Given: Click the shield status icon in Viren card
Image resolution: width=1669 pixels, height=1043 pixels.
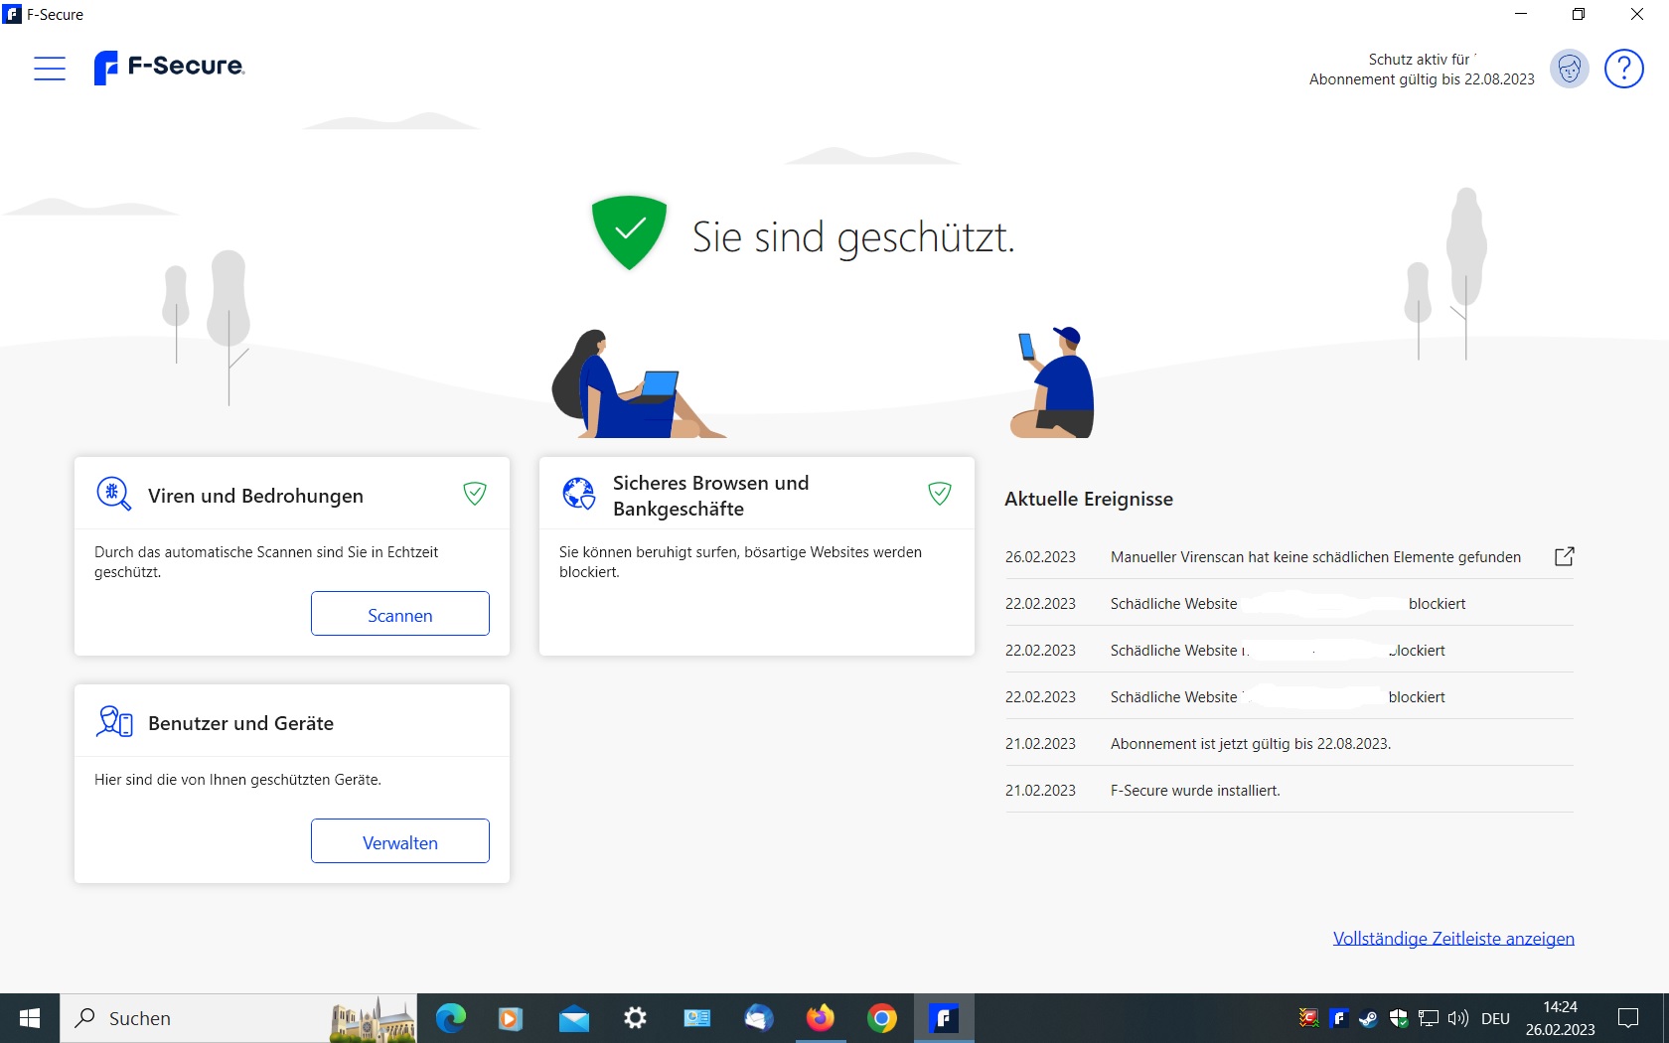Looking at the screenshot, I should 475,494.
